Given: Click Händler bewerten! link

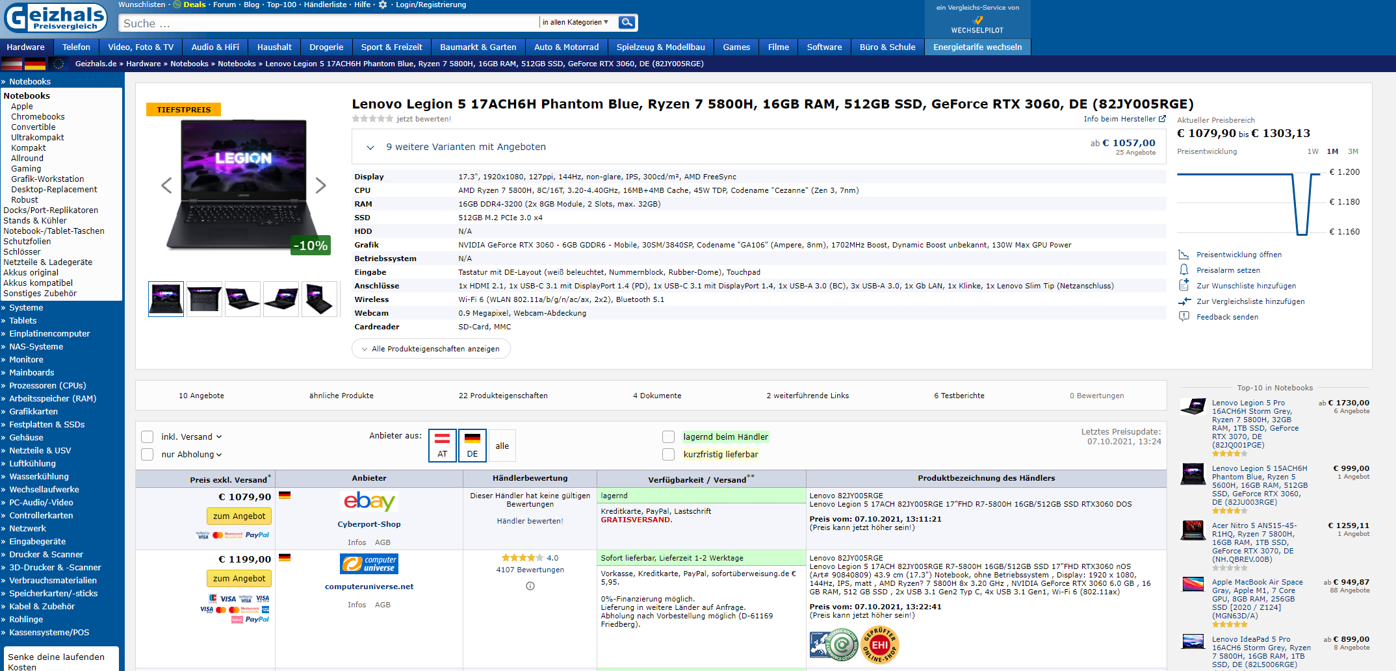Looking at the screenshot, I should pyautogui.click(x=530, y=521).
